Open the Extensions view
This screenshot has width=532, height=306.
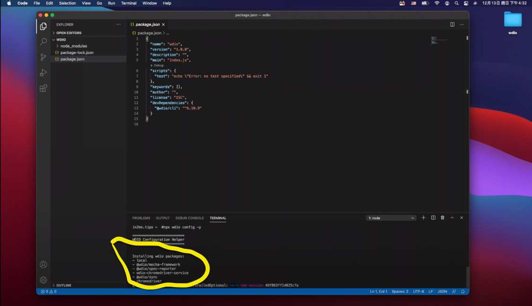tap(43, 88)
